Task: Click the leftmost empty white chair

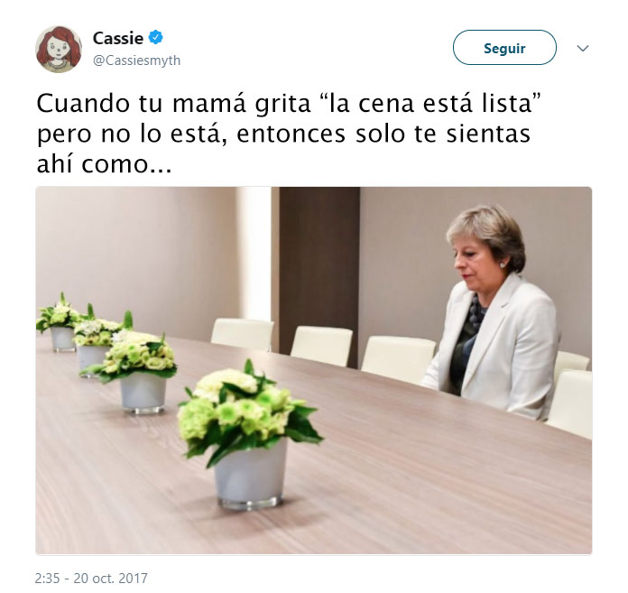Action: click(243, 335)
